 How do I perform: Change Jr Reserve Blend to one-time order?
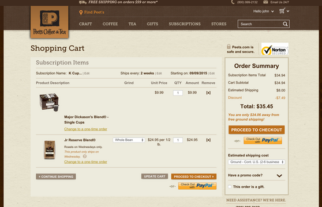(85, 162)
